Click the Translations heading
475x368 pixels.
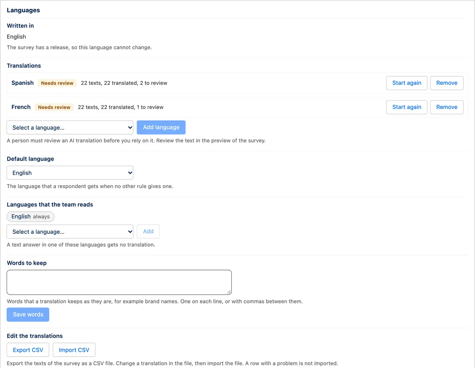point(24,66)
